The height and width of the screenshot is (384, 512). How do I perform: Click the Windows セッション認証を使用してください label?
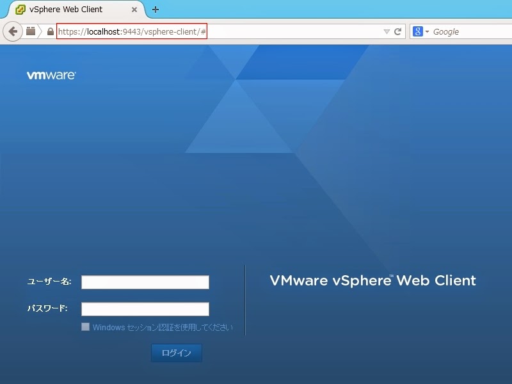163,328
